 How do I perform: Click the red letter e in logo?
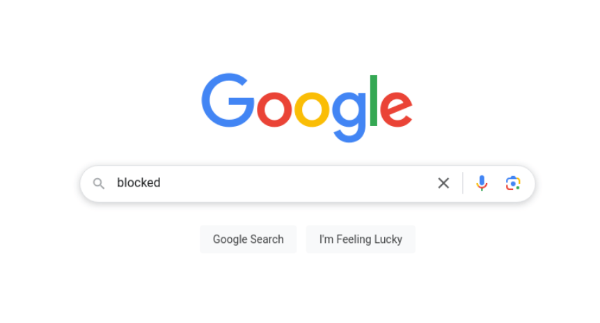[x=396, y=109]
